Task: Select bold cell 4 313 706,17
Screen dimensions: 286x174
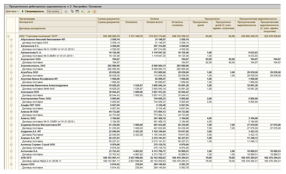Action: [x=154, y=151]
